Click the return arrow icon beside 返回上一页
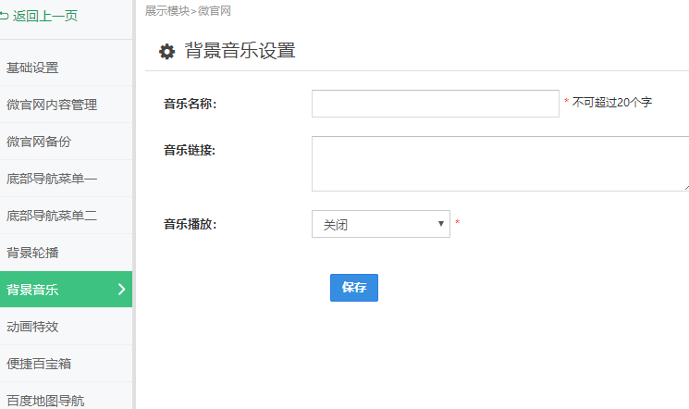 click(5, 15)
